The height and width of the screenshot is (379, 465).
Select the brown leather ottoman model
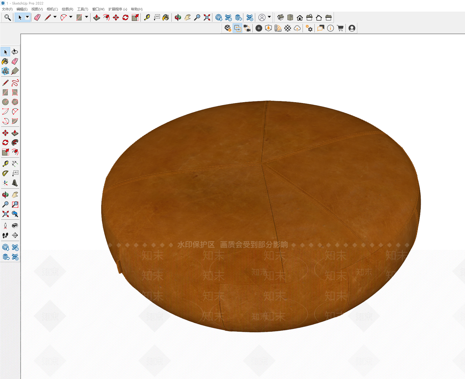[261, 216]
